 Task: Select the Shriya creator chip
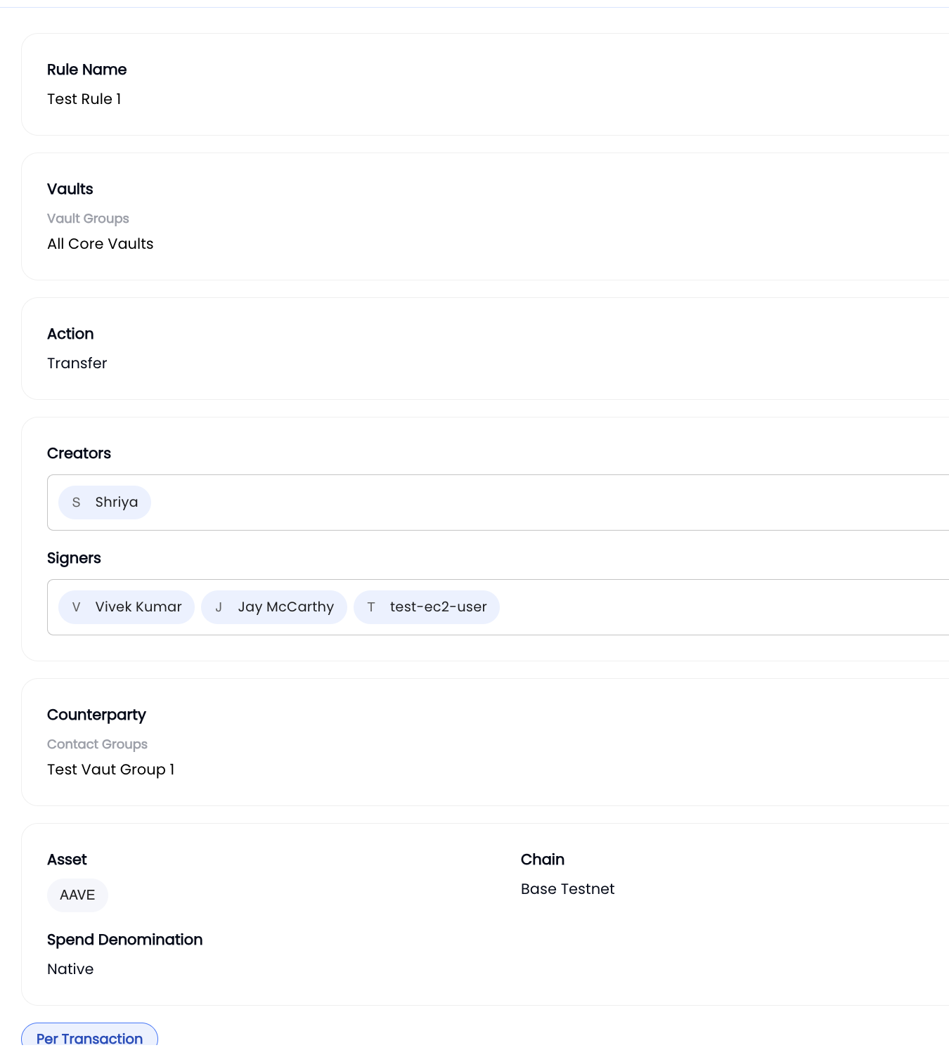click(x=105, y=503)
